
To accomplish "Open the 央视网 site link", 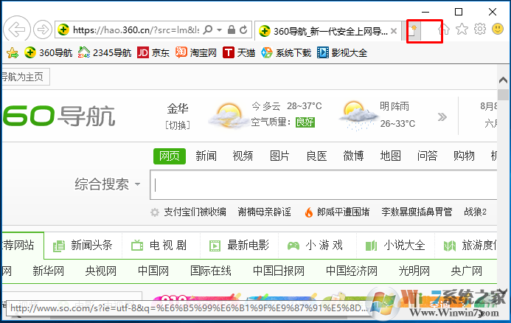I will click(x=101, y=271).
